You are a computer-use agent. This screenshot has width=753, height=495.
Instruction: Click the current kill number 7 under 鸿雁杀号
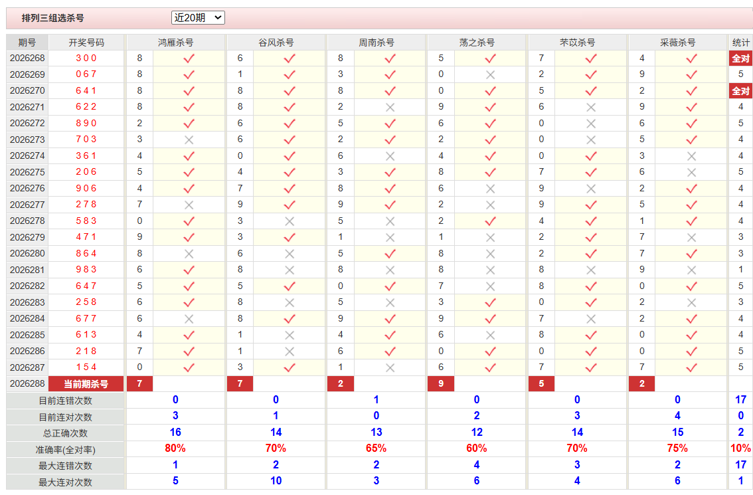(139, 383)
